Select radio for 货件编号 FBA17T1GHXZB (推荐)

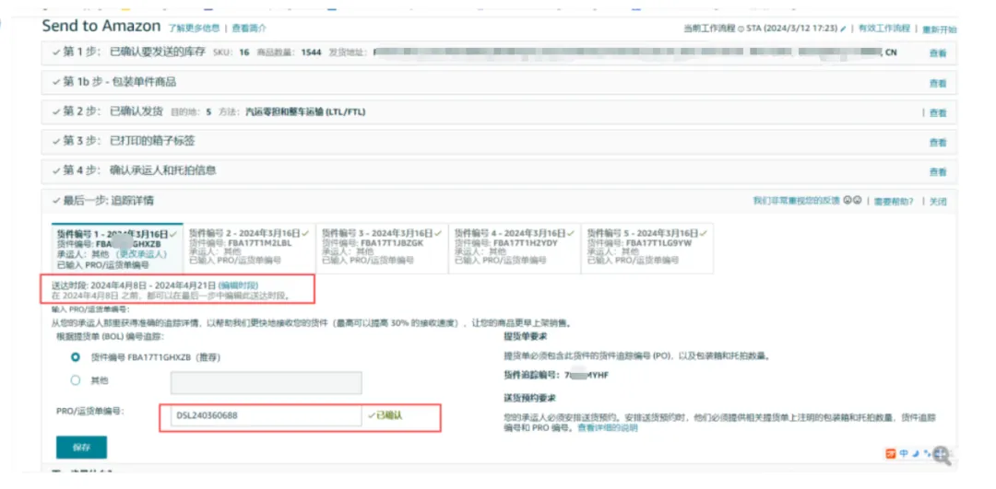76,357
